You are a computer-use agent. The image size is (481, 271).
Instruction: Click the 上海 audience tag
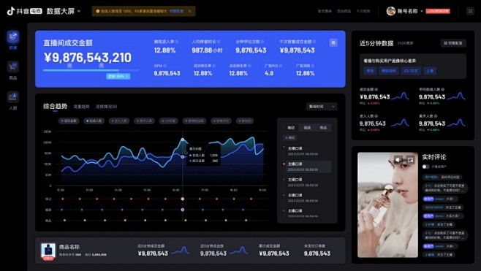(430, 71)
